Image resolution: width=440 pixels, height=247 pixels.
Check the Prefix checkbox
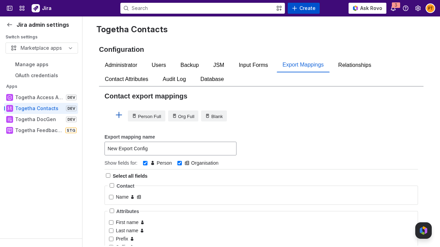pos(111,239)
